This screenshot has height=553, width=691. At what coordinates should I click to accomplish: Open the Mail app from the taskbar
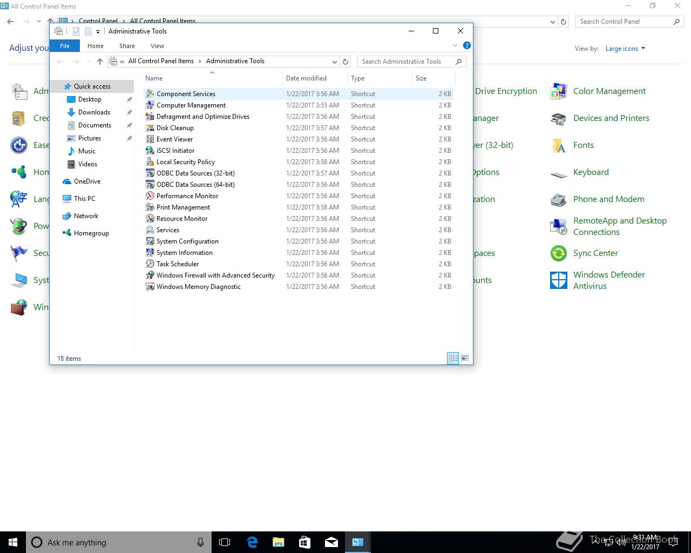pos(331,542)
